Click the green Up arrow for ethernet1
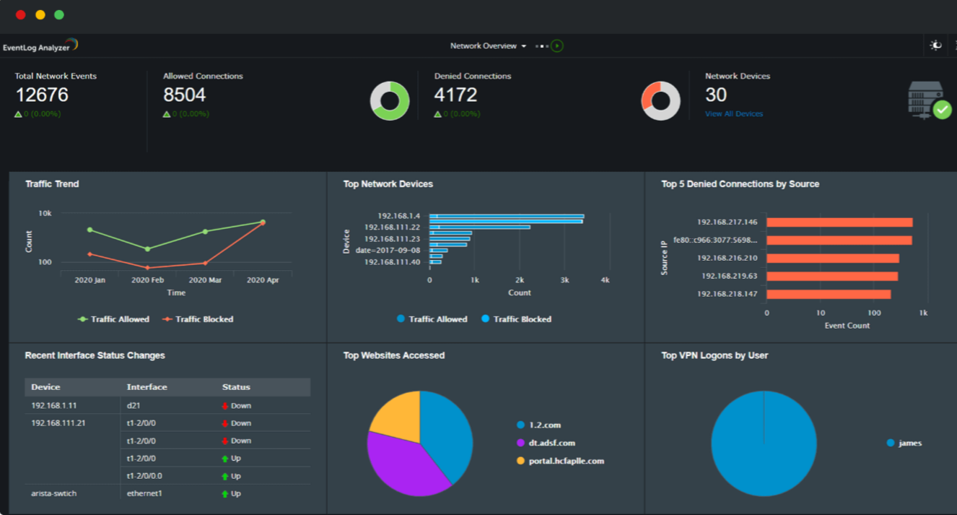This screenshot has height=515, width=957. (x=225, y=494)
